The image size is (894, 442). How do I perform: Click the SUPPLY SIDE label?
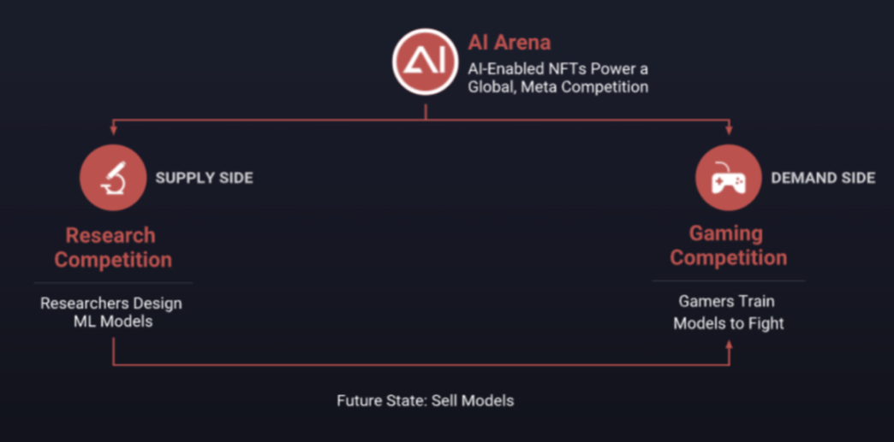204,178
